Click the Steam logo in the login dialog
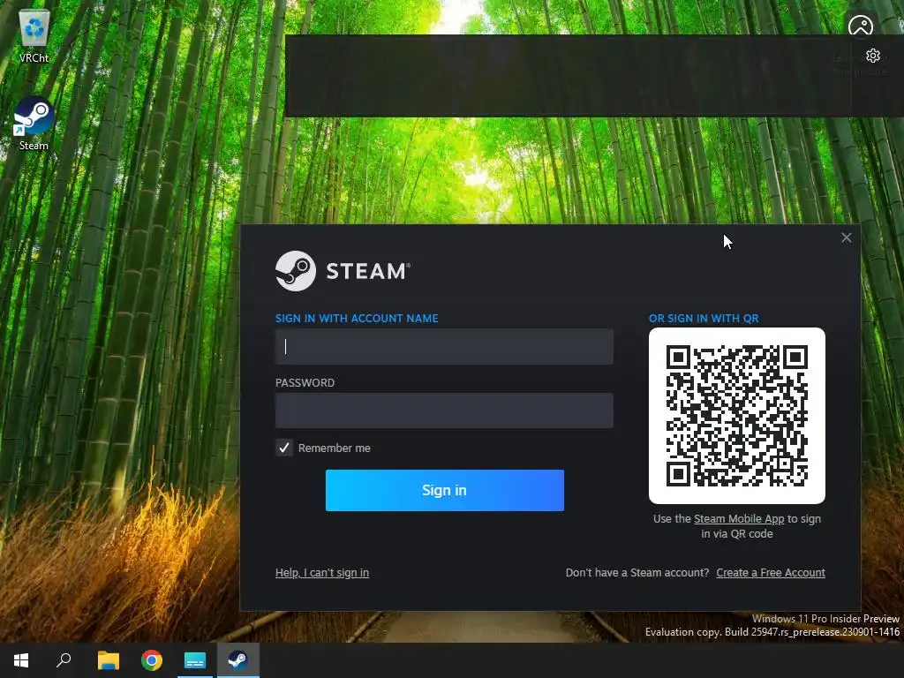Image resolution: width=904 pixels, height=678 pixels. (x=343, y=271)
